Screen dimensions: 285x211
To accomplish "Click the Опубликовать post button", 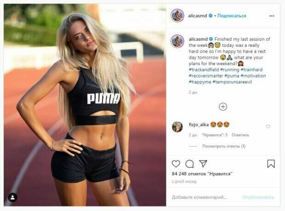I will click(258, 197).
